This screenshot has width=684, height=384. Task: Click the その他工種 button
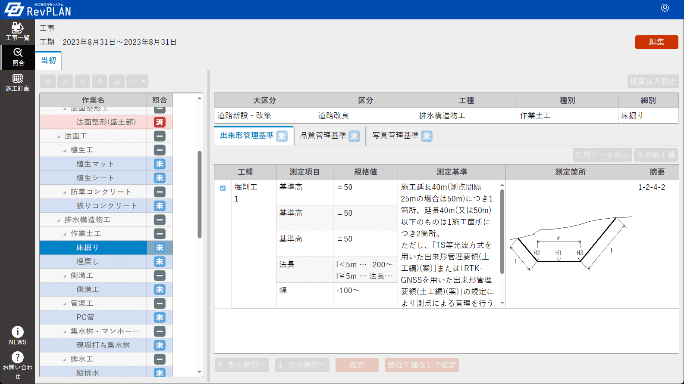point(656,155)
